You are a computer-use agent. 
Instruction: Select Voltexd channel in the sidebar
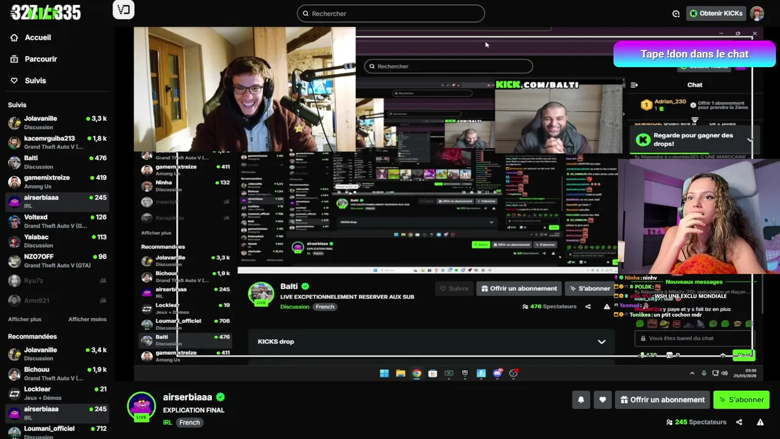[57, 221]
